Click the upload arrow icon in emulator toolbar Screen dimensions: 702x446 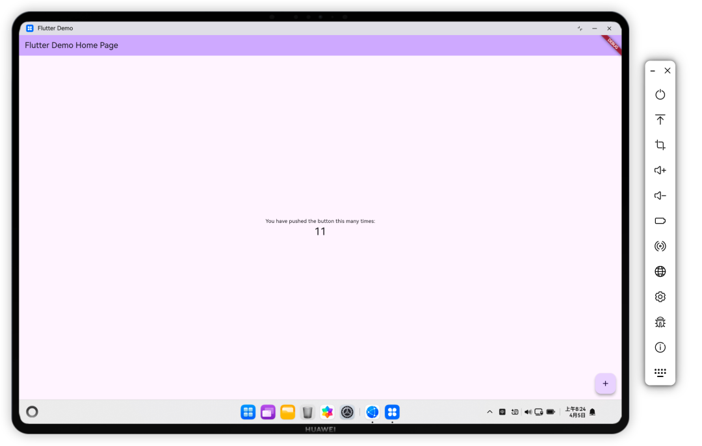point(660,120)
